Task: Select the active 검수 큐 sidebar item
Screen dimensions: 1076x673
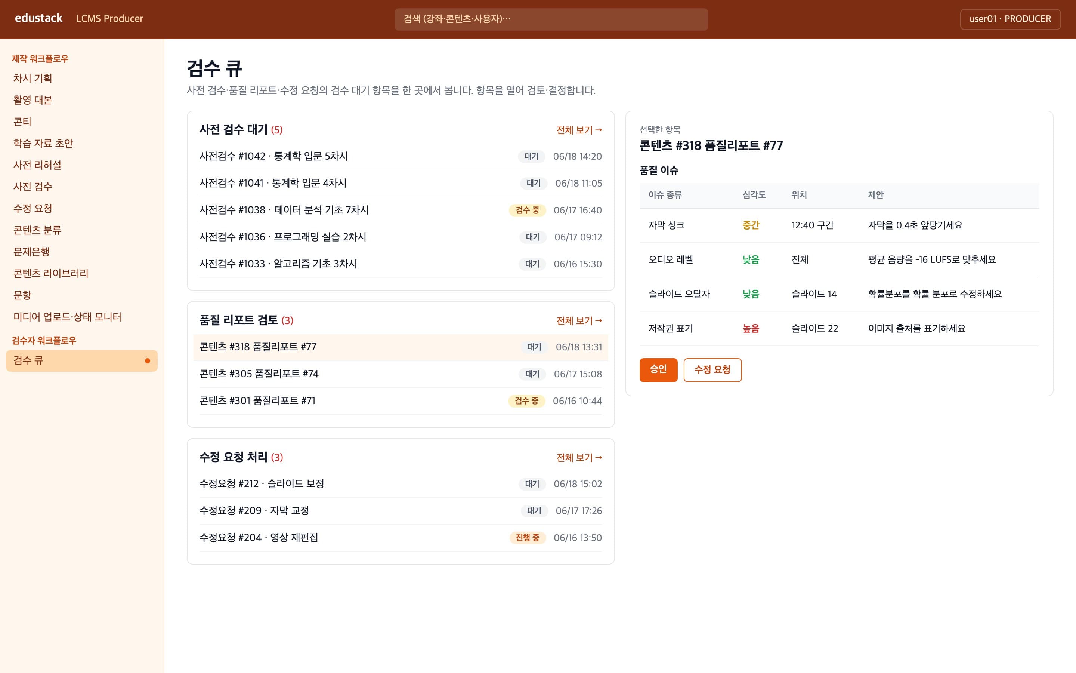Action: pyautogui.click(x=82, y=360)
